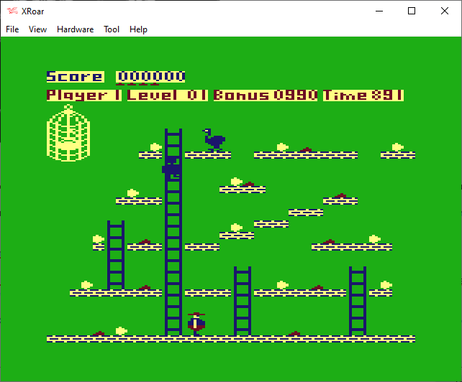Click the XRoar app icon in title bar
The width and height of the screenshot is (462, 382).
pyautogui.click(x=12, y=11)
